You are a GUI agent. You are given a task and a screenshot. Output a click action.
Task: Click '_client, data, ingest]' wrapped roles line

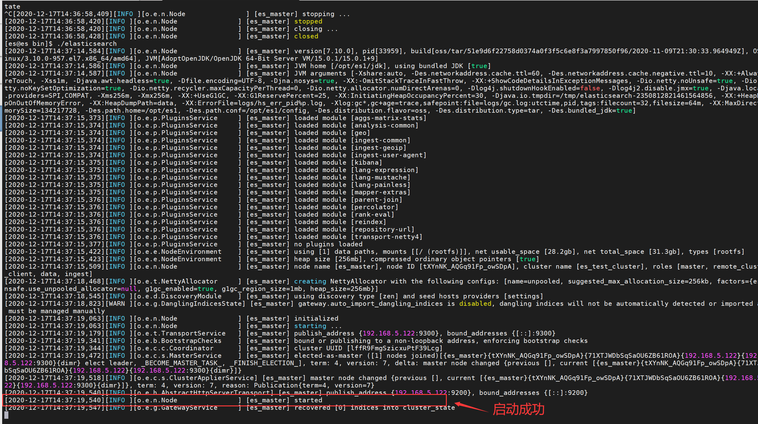tap(48, 274)
